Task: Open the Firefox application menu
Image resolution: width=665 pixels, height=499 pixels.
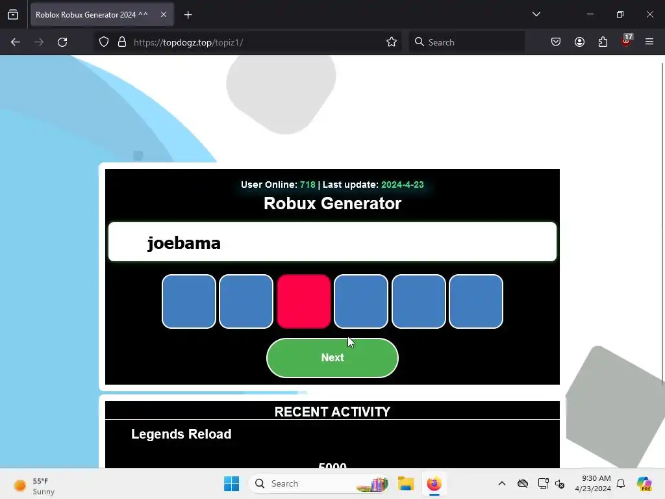Action: [649, 42]
